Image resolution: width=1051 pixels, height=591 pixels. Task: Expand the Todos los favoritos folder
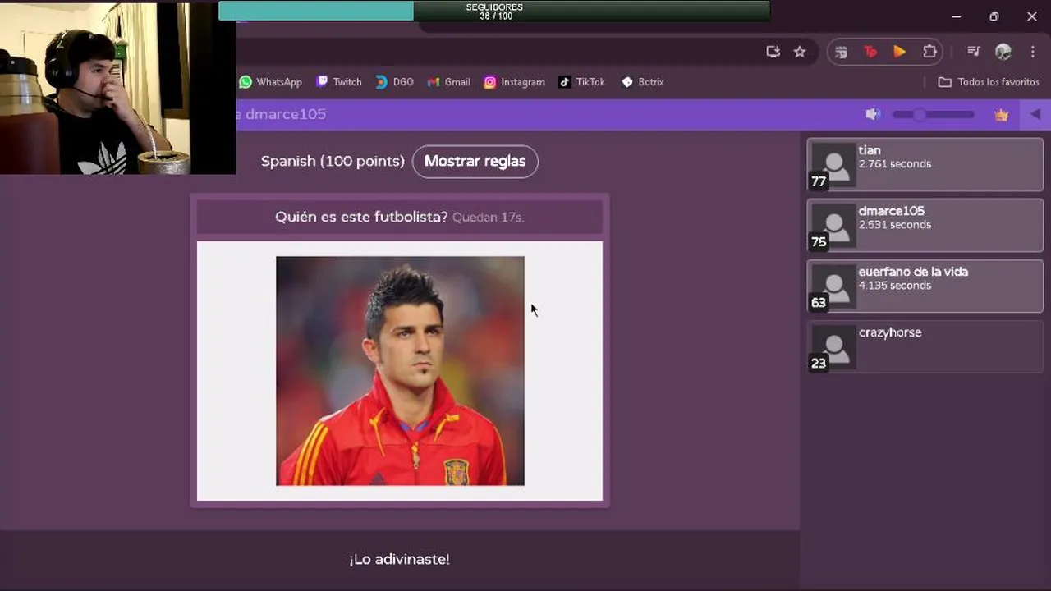[989, 82]
